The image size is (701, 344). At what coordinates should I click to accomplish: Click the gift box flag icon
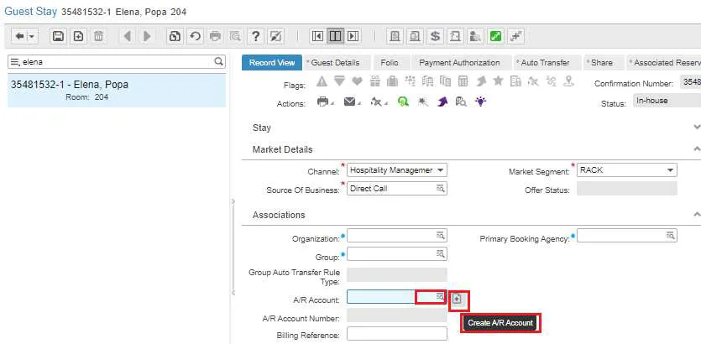click(x=374, y=81)
